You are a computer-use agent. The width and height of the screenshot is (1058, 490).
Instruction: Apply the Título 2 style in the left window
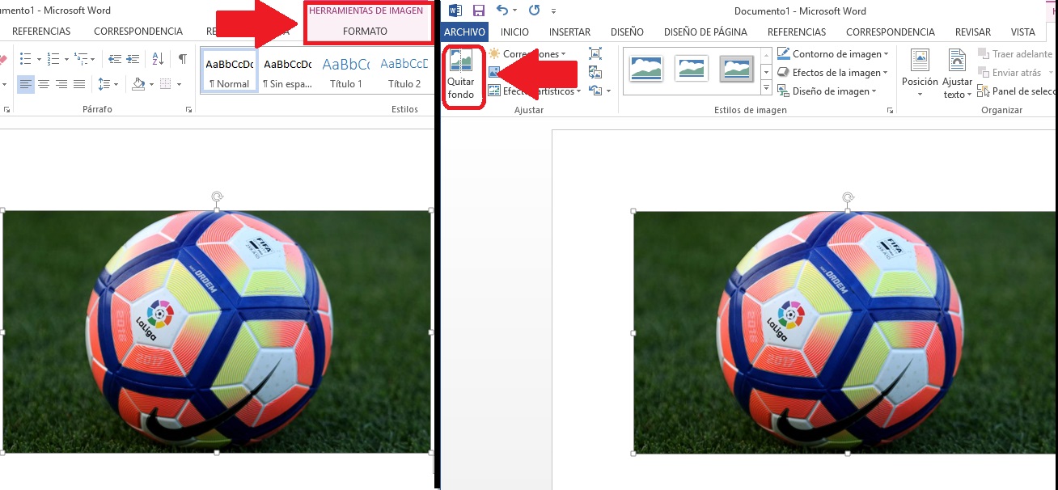[x=404, y=70]
